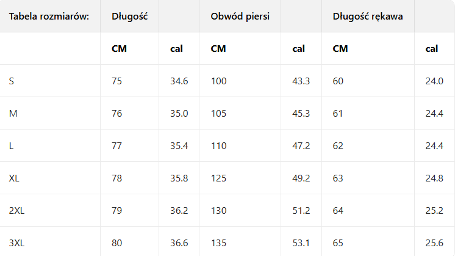The width and height of the screenshot is (455, 256).
Task: Click the sleeve length value 65 for 3XL
Action: tap(339, 243)
